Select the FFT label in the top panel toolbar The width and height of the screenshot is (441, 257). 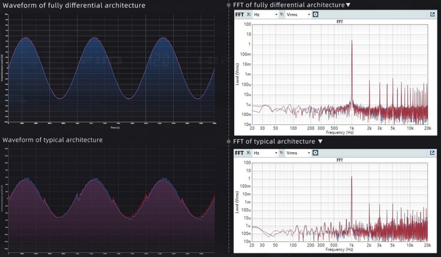(x=239, y=15)
